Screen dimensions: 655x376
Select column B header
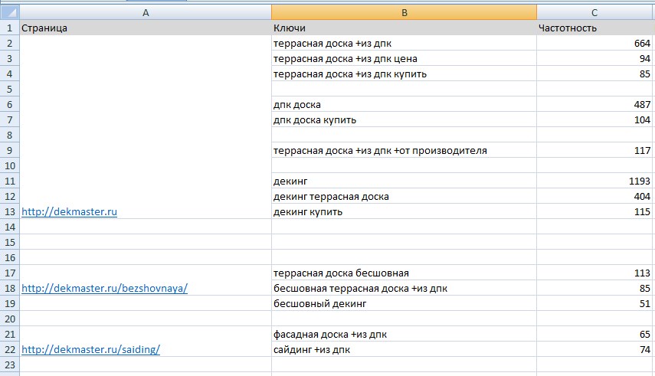coord(404,12)
